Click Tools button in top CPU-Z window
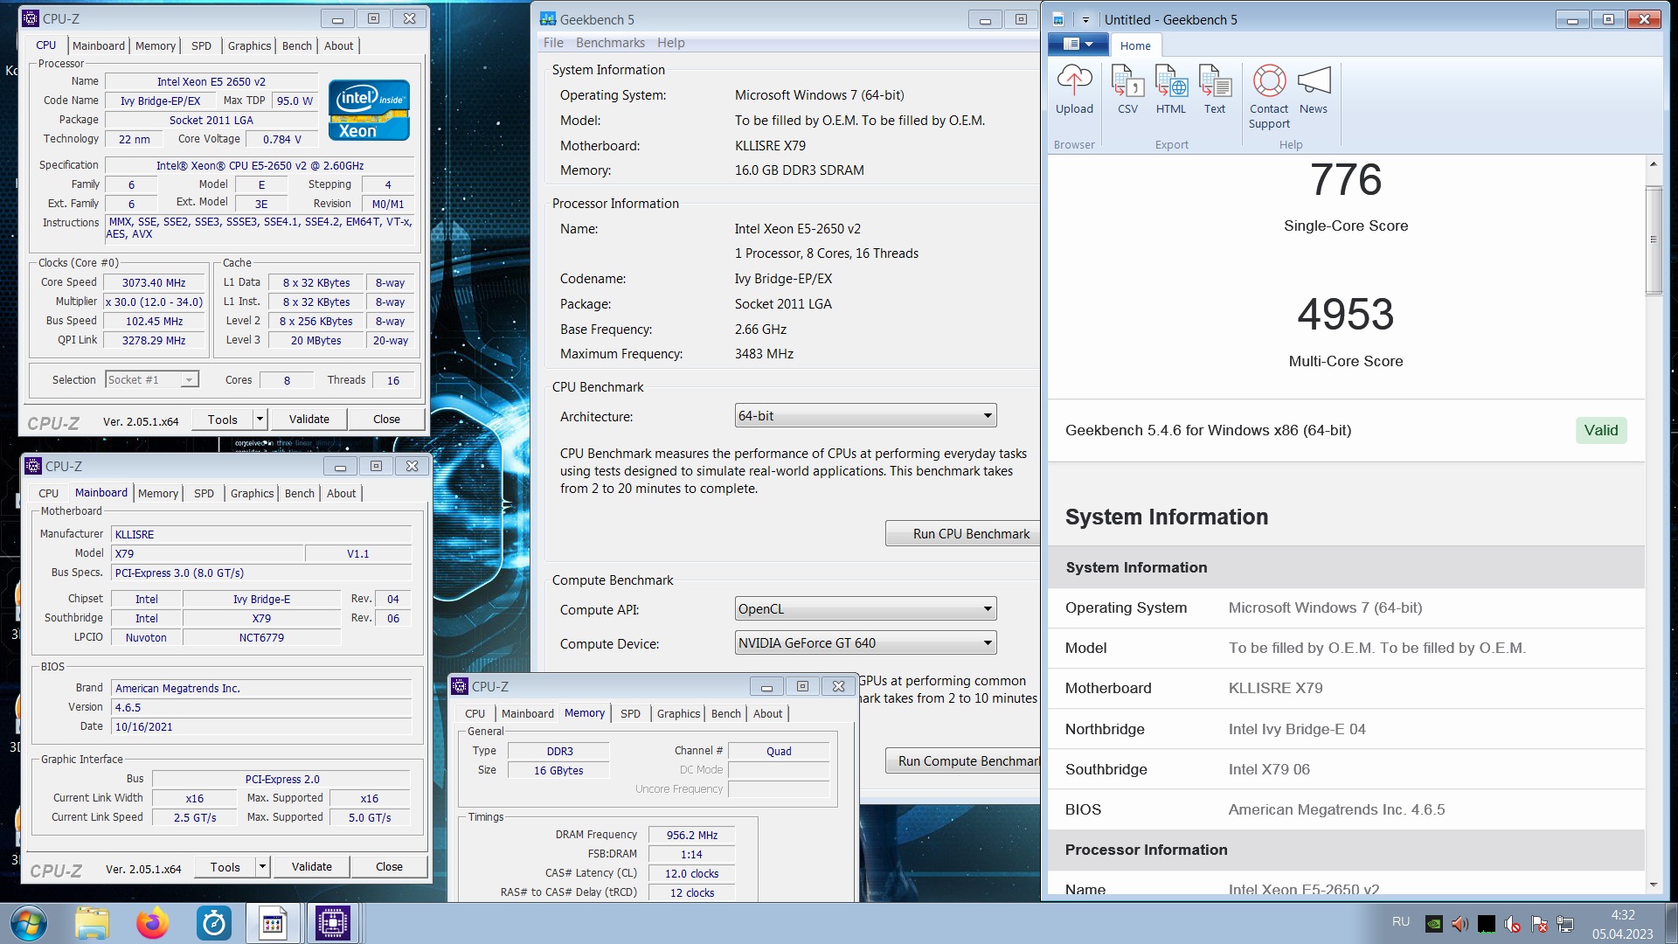The width and height of the screenshot is (1678, 944). [223, 420]
